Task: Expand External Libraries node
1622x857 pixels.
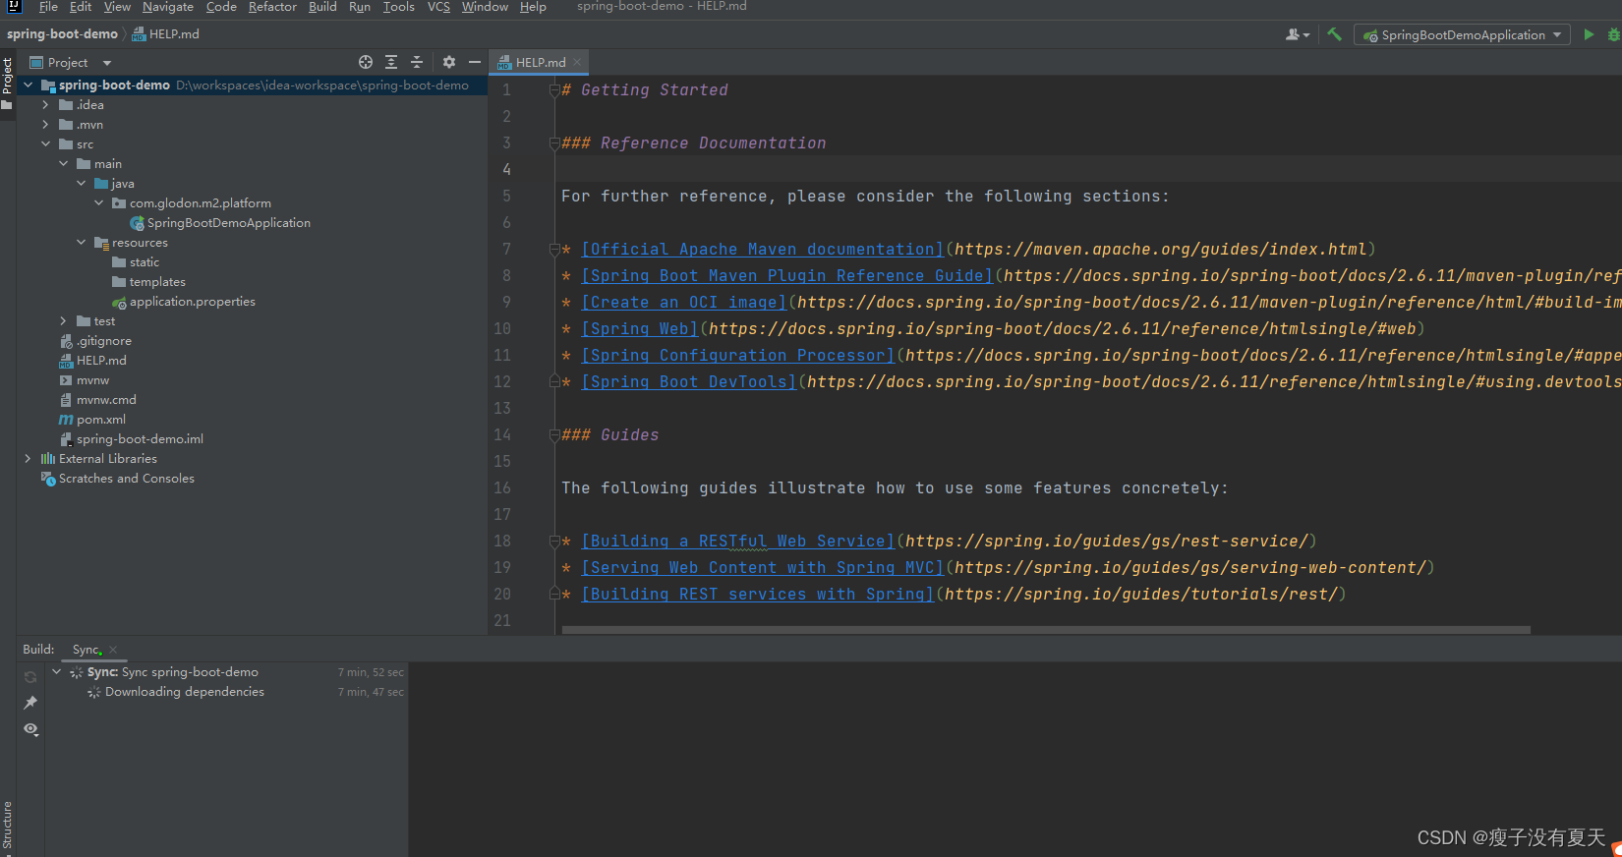Action: pos(28,459)
